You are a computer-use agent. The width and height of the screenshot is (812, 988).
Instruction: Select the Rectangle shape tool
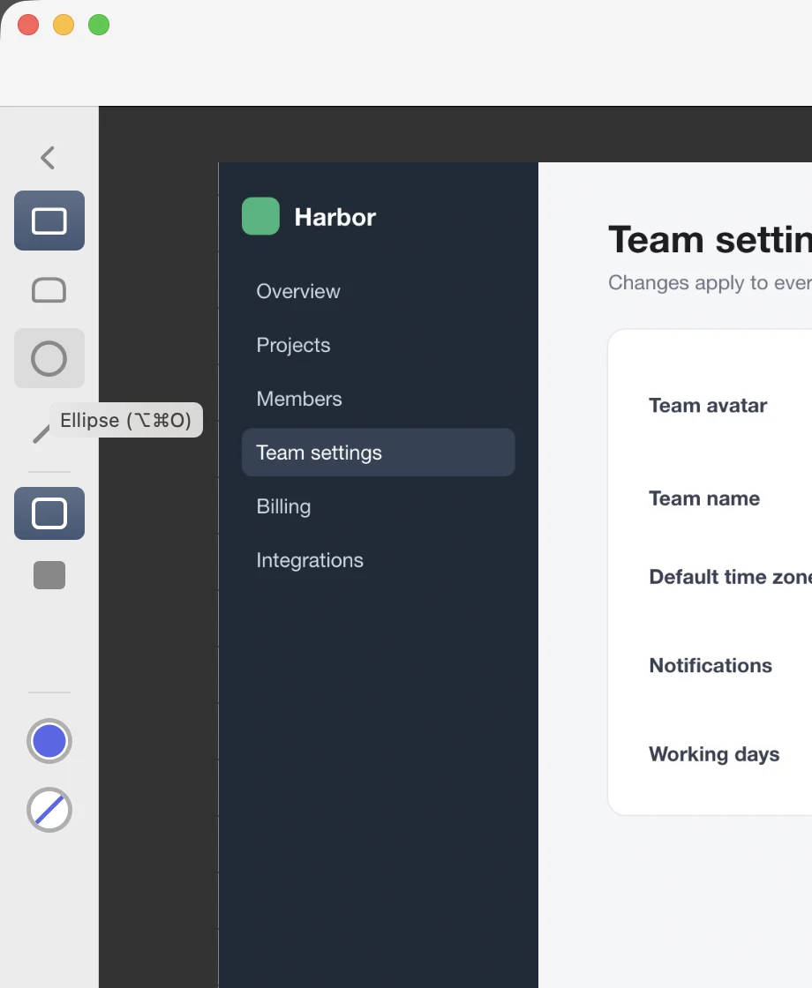pyautogui.click(x=49, y=221)
